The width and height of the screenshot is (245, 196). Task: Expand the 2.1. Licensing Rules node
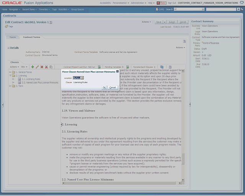pyautogui.click(x=13, y=79)
